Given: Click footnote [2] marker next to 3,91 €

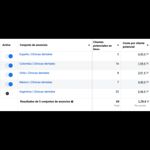Looking at the screenshot, I should click(x=148, y=73).
